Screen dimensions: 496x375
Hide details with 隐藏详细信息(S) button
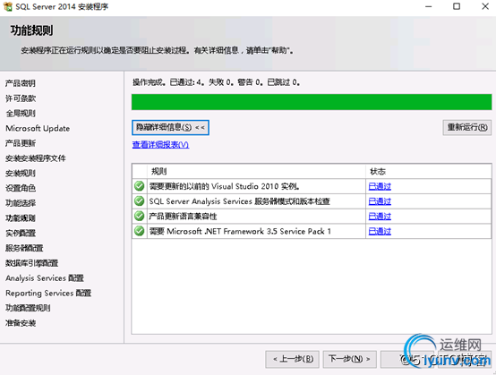[x=170, y=127]
